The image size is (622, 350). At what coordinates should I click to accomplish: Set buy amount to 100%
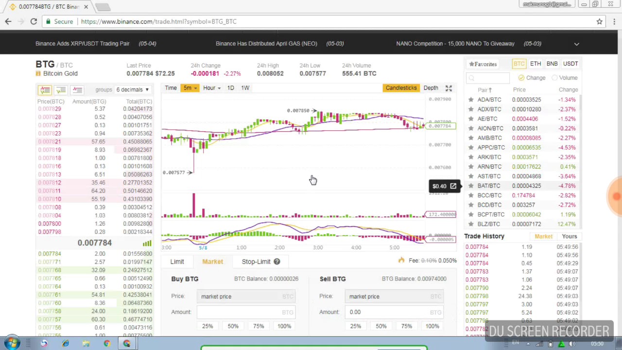pos(284,326)
